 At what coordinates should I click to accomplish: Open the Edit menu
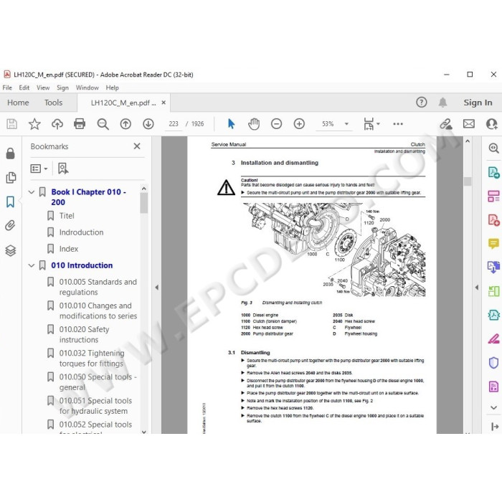pyautogui.click(x=24, y=87)
